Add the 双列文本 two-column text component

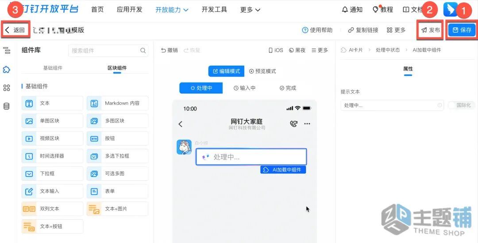coord(52,209)
